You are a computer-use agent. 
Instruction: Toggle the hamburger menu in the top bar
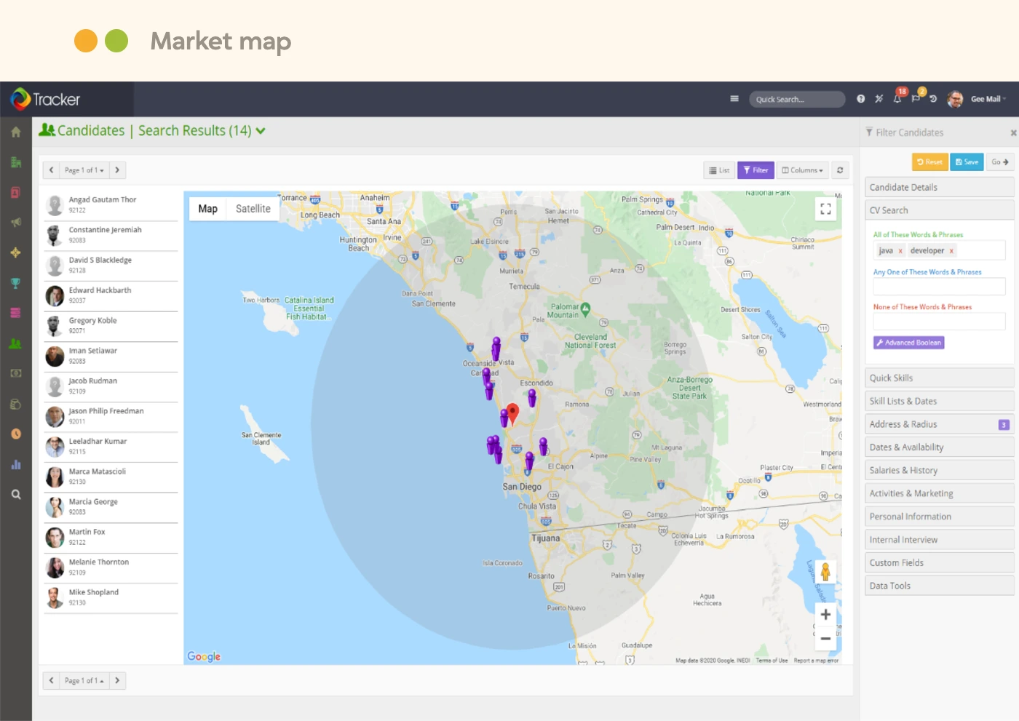(734, 99)
